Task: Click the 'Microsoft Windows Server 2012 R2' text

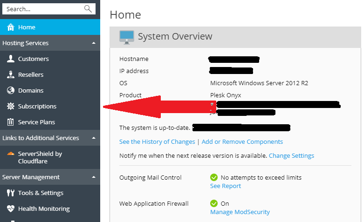Action: (x=259, y=83)
